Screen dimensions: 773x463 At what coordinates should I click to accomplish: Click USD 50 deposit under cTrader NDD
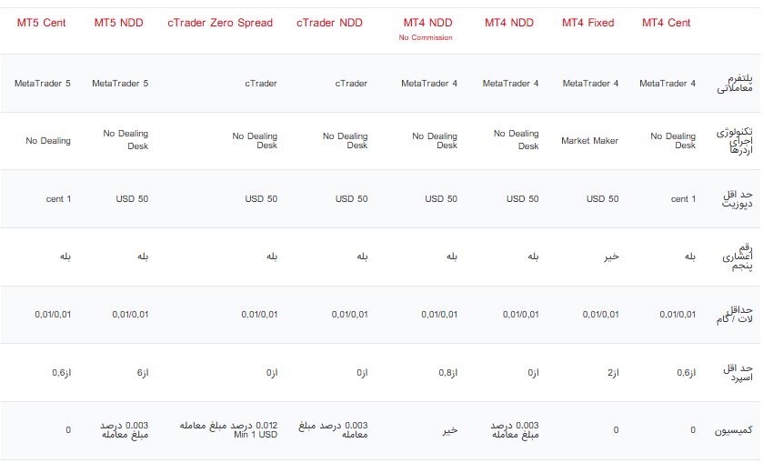click(352, 198)
